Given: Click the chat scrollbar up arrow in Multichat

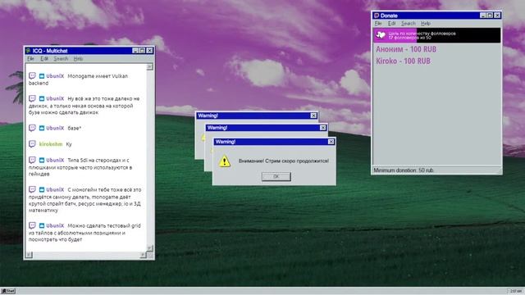Looking at the screenshot, I should [149, 67].
